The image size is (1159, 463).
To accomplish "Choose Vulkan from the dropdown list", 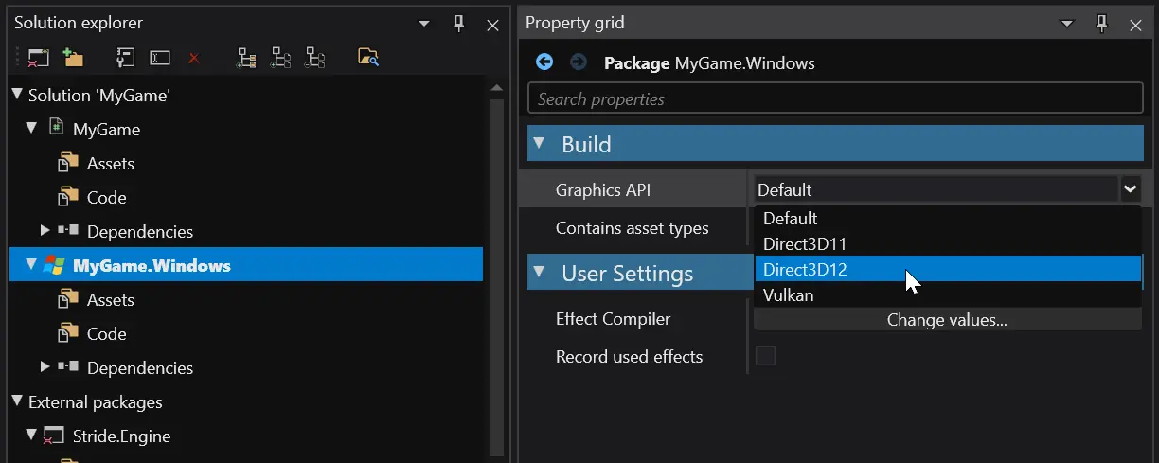I will click(947, 294).
